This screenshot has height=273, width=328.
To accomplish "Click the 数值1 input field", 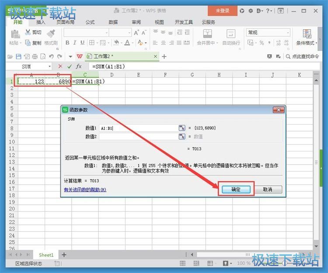I will (x=139, y=128).
